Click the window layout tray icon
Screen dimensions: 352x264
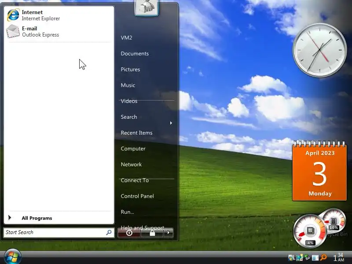315,258
